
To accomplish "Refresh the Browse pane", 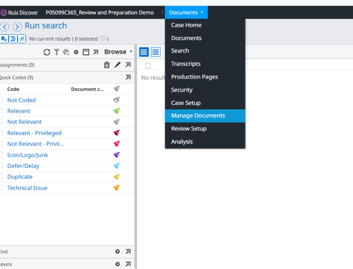I will coord(47,52).
